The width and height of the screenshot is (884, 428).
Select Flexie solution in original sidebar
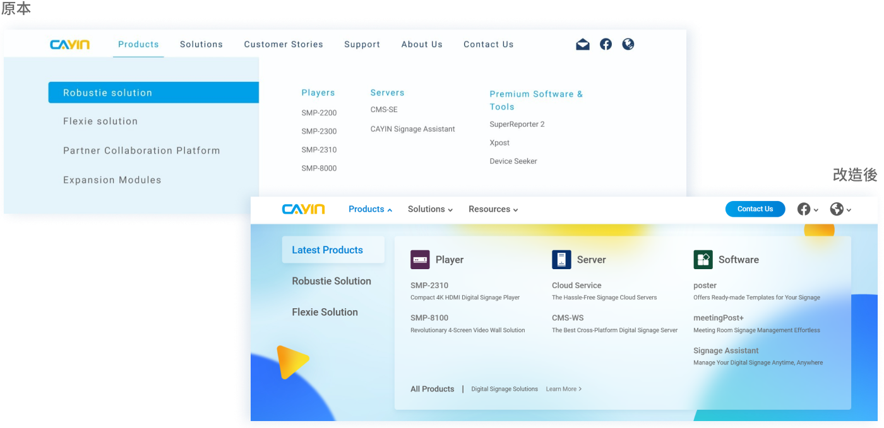point(100,121)
